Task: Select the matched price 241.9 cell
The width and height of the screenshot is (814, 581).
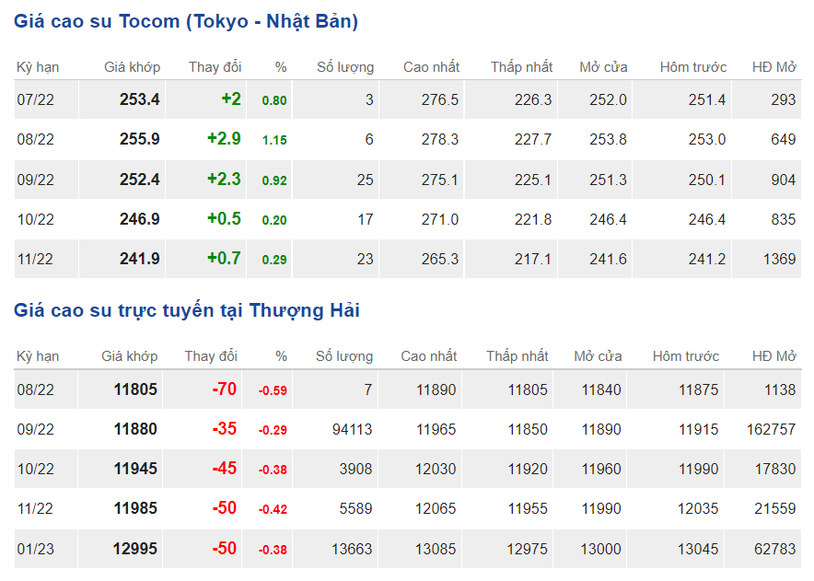Action: pyautogui.click(x=139, y=259)
